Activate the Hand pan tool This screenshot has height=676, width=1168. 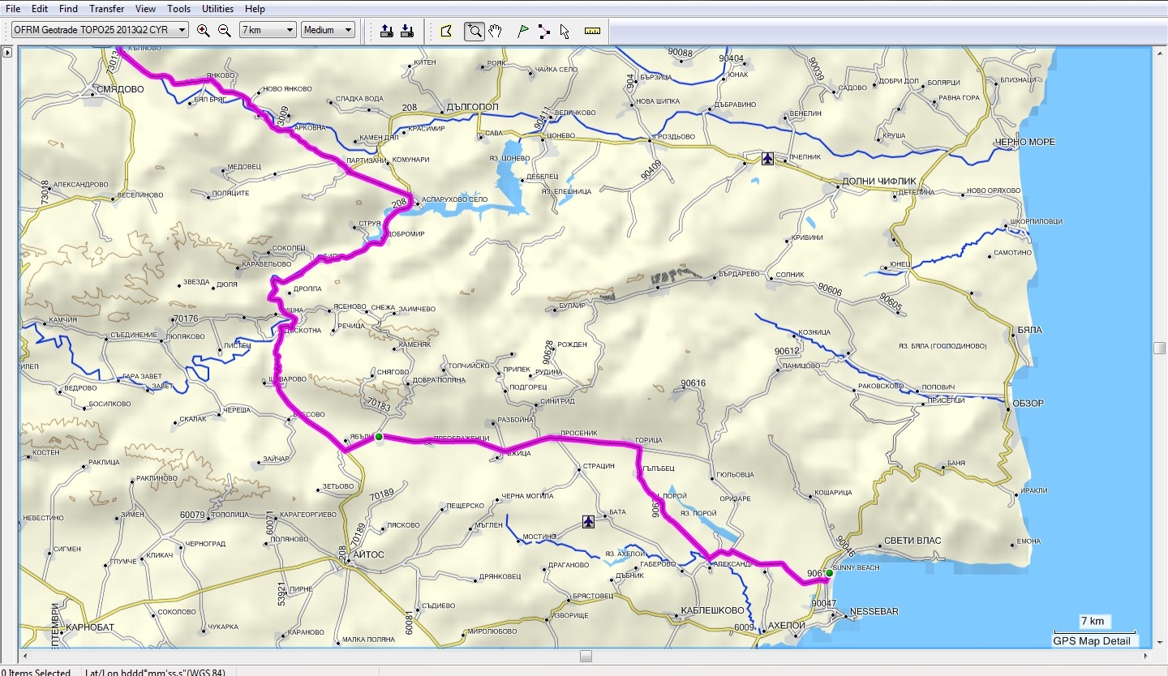click(x=496, y=31)
